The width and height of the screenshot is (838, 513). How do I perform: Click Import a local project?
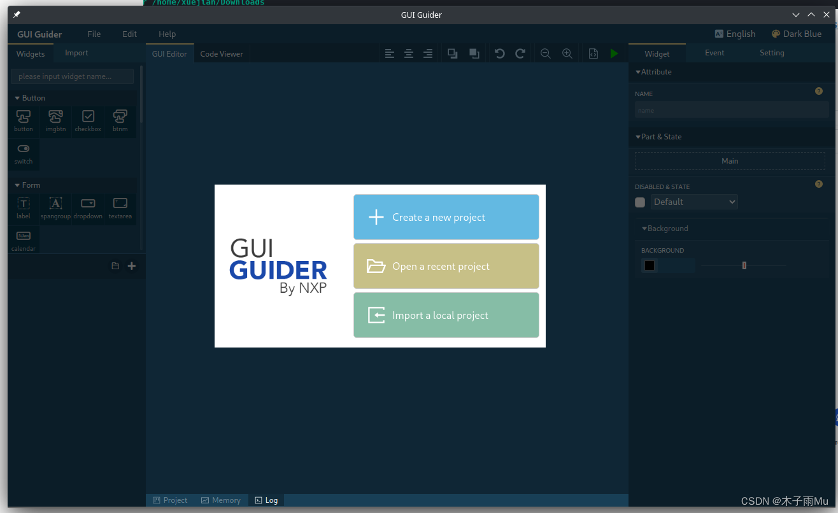coord(446,315)
